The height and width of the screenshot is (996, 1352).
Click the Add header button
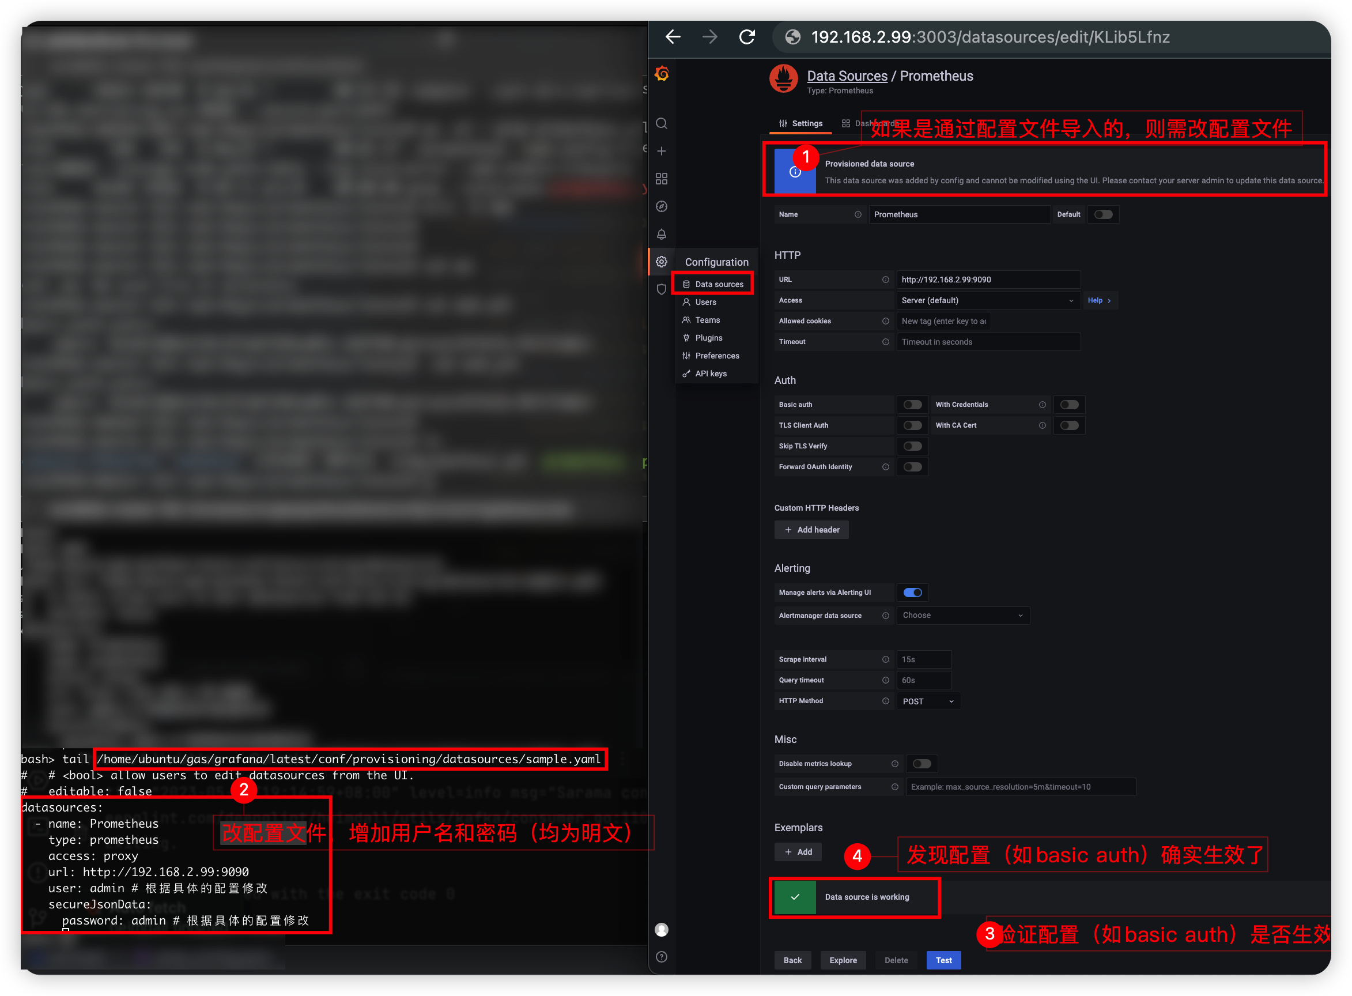tap(811, 530)
